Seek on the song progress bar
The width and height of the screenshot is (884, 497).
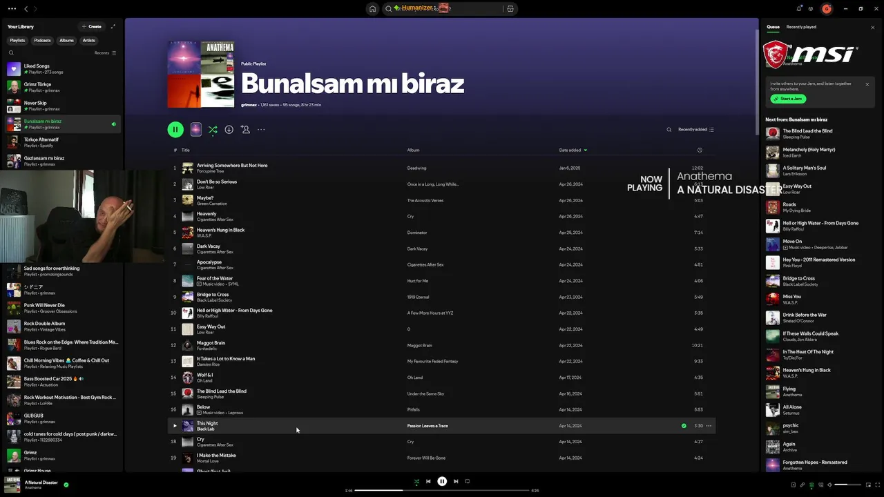pos(442,491)
